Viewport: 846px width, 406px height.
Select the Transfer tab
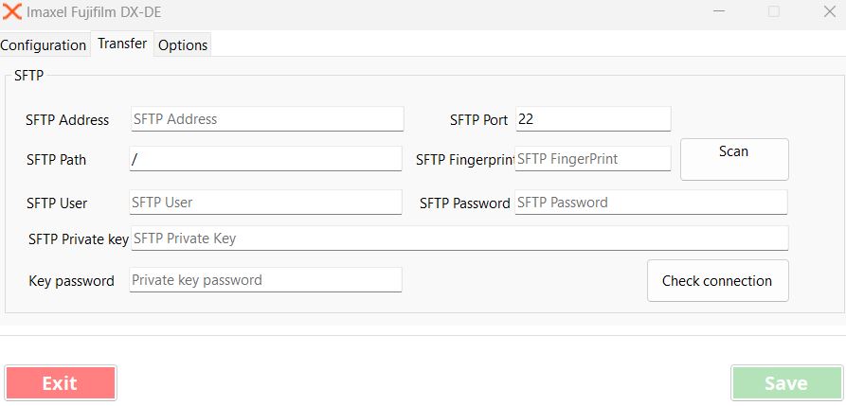pos(122,44)
